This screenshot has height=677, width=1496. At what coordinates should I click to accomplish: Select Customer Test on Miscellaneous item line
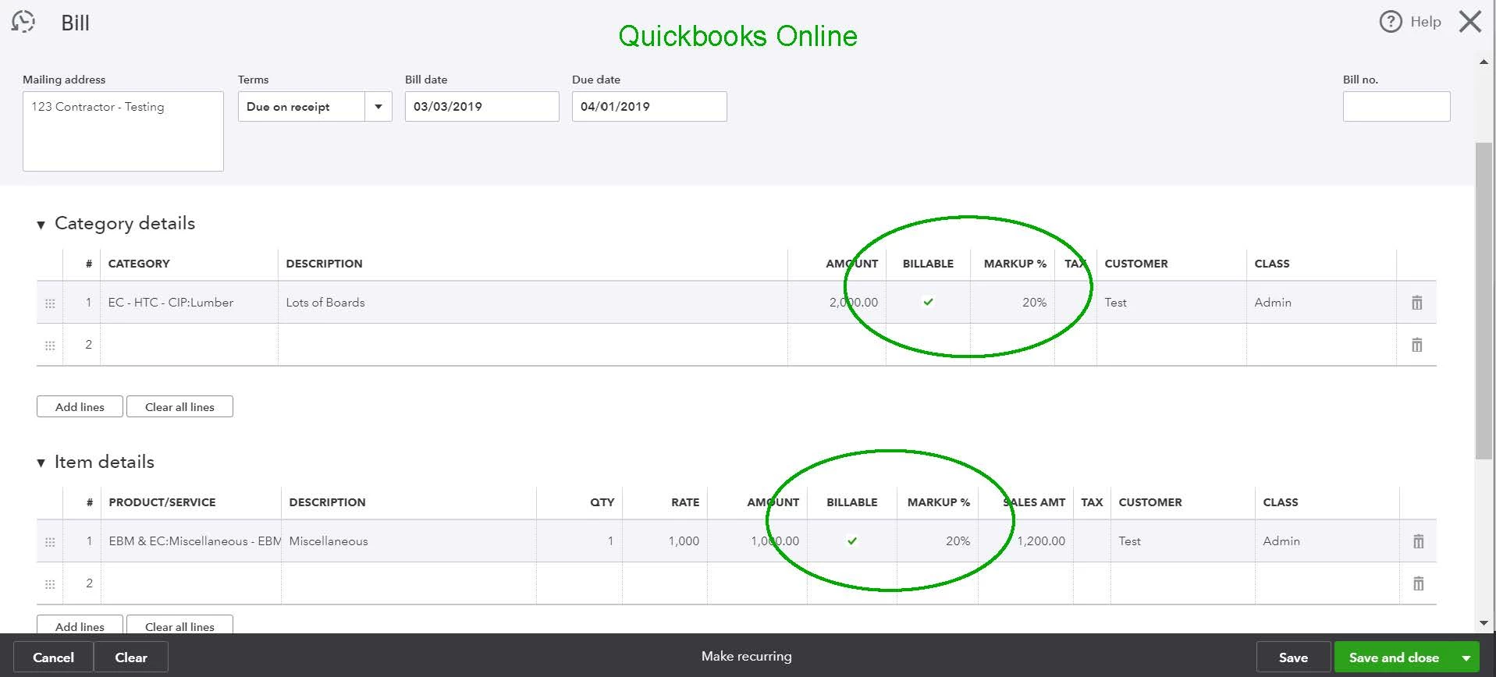click(x=1183, y=541)
